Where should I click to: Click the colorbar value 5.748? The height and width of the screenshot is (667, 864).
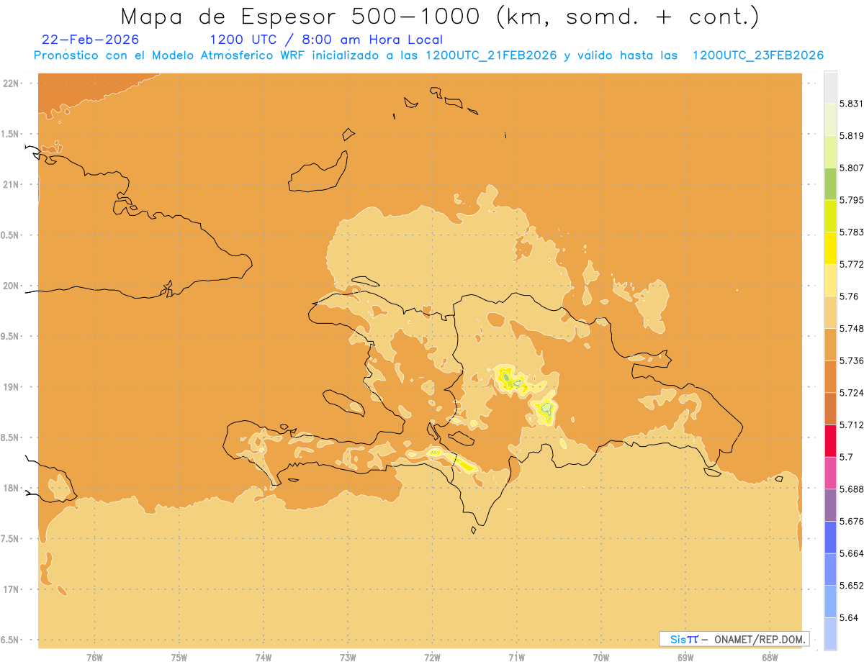tap(851, 329)
